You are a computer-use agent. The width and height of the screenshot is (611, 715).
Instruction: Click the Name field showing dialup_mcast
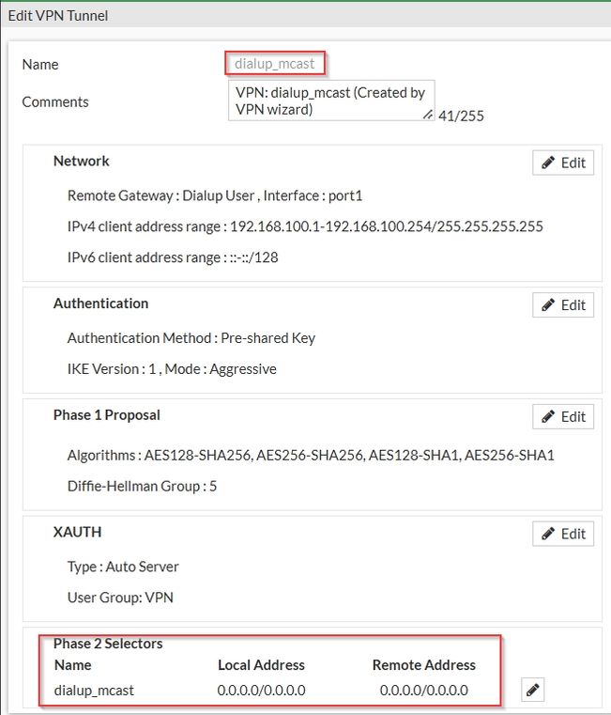[x=277, y=64]
